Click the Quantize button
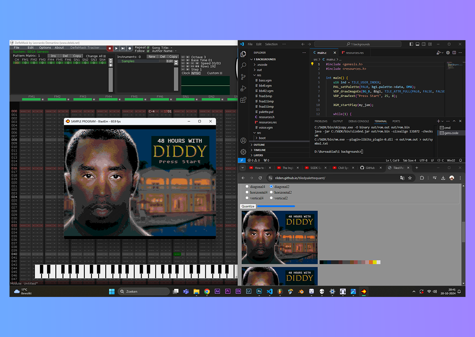This screenshot has width=475, height=337. pyautogui.click(x=248, y=206)
